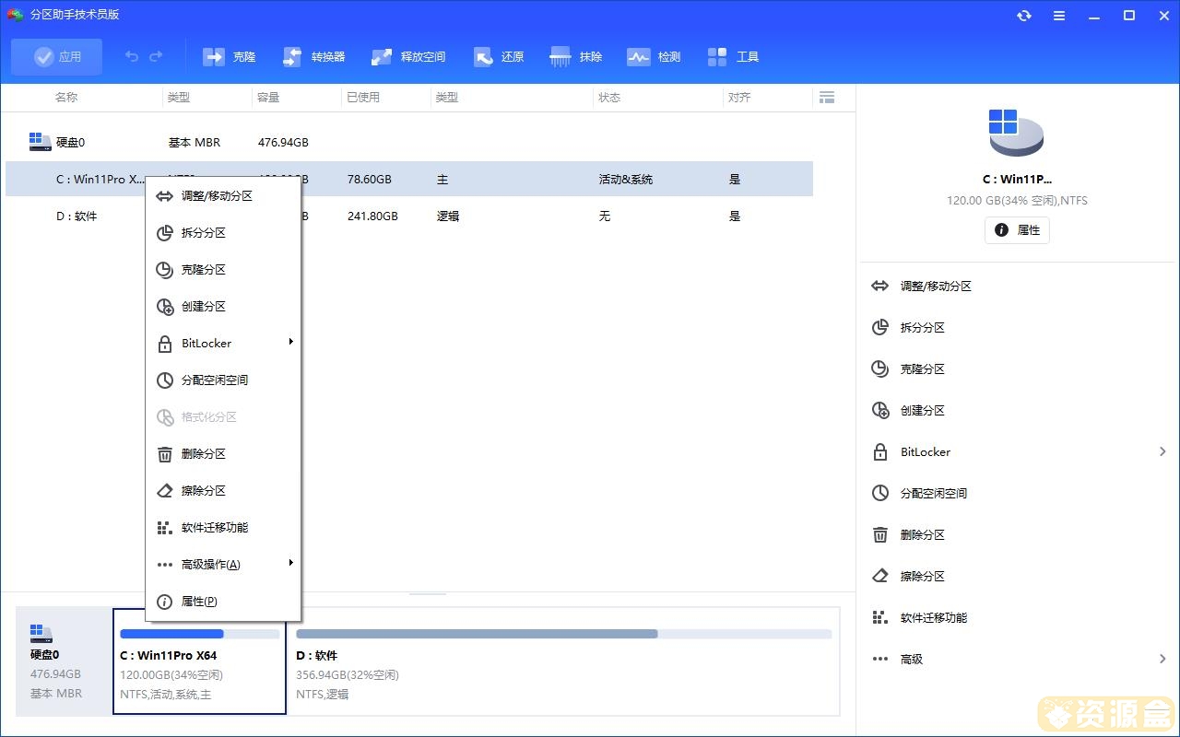Choose 删除分区 in context menu
Screen dimensions: 1180x737
[223, 453]
